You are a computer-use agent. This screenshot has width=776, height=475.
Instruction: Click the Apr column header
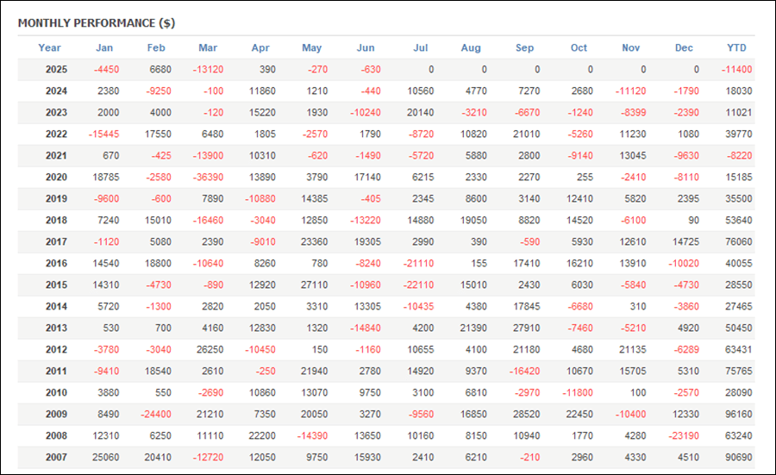point(260,47)
